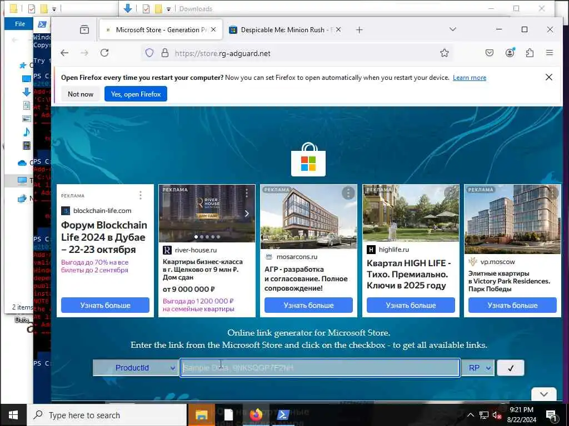569x426 pixels.
Task: Open a new Firefox tab
Action: click(x=360, y=30)
